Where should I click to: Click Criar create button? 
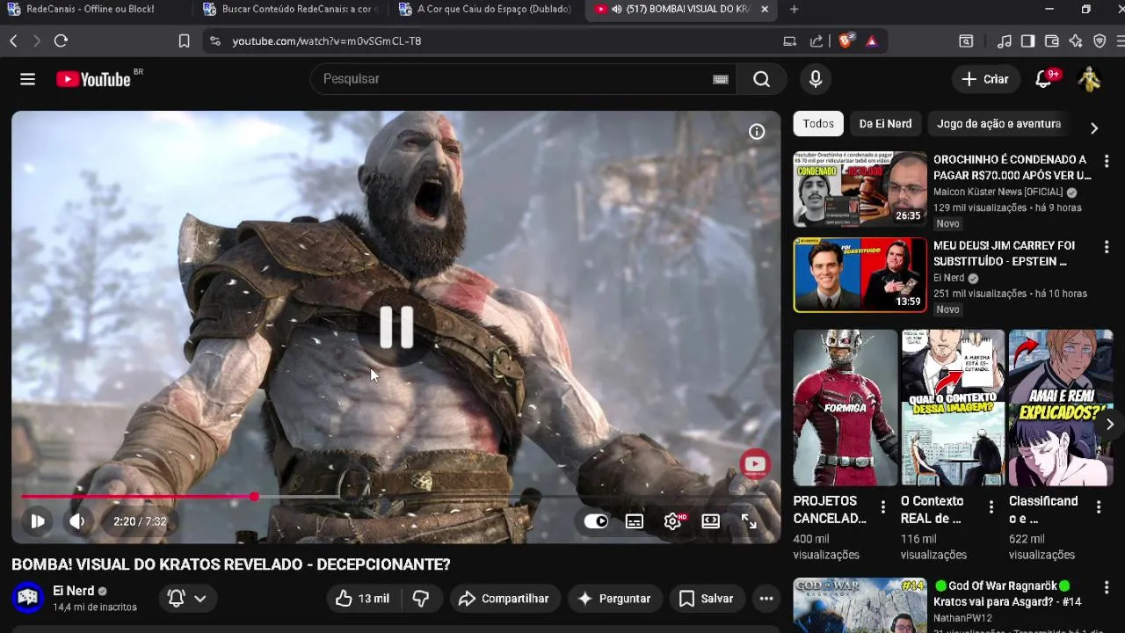click(985, 79)
